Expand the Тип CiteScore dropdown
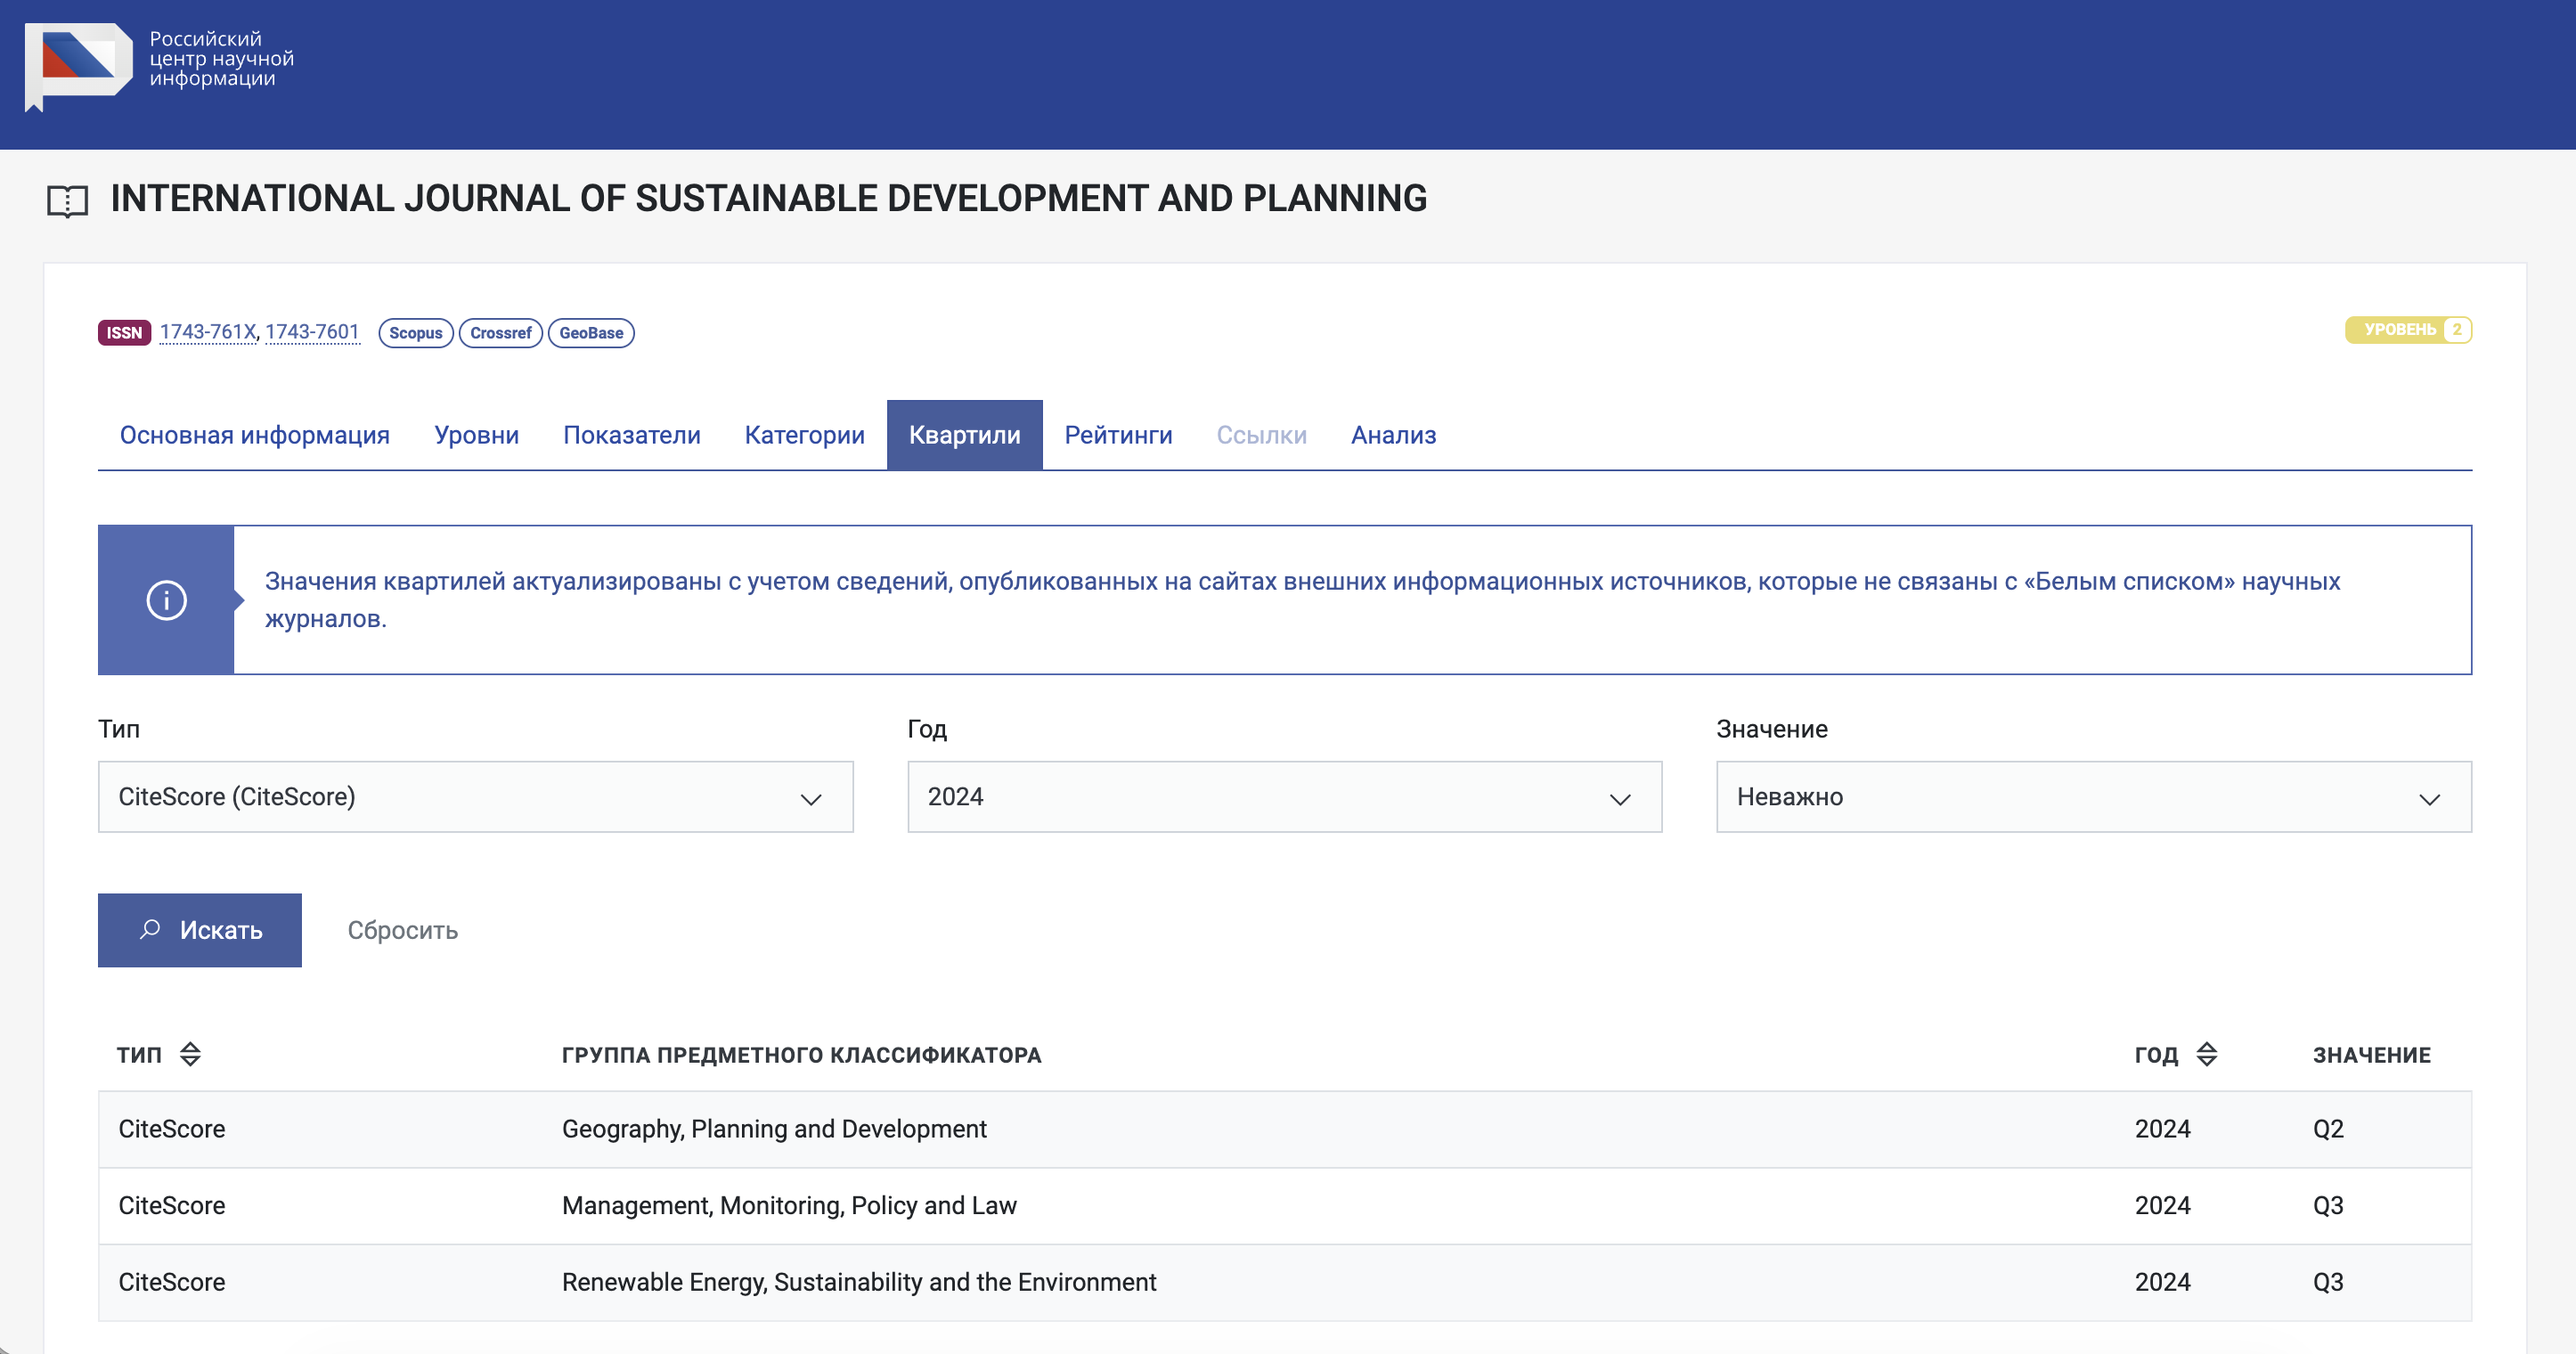2576x1354 pixels. (x=475, y=797)
